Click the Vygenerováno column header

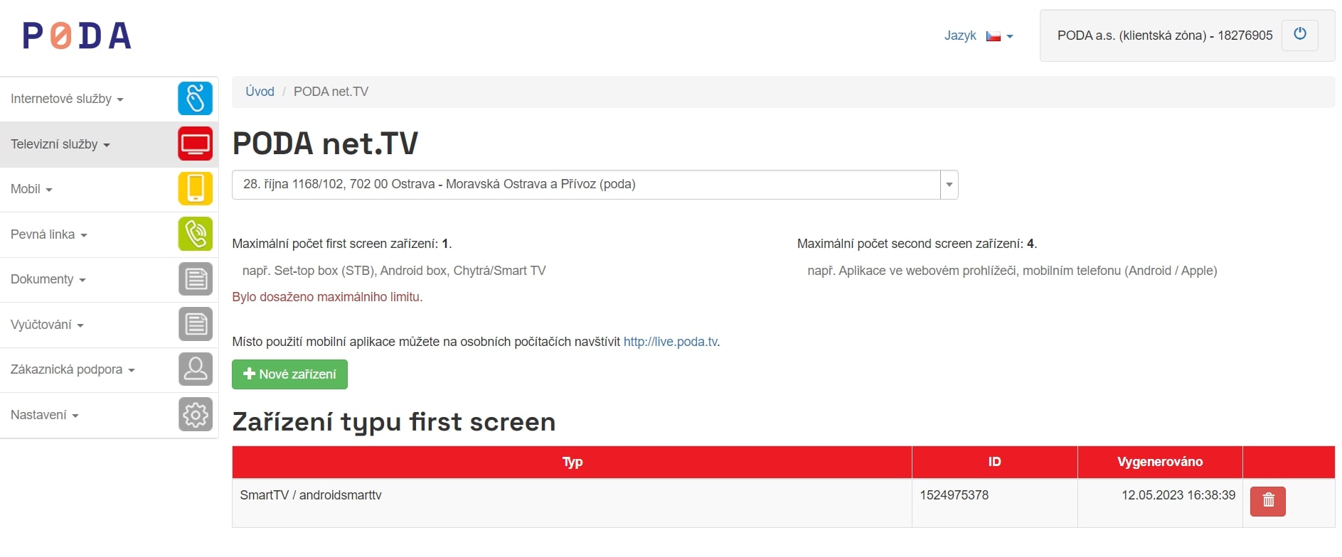pyautogui.click(x=1160, y=462)
